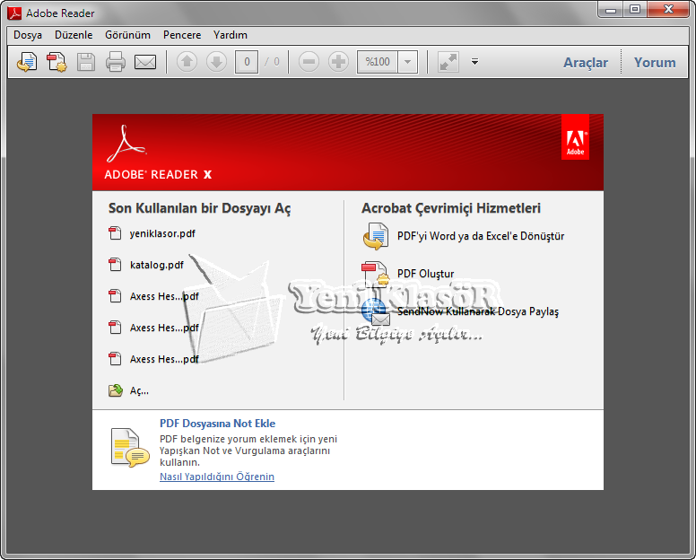Image resolution: width=696 pixels, height=560 pixels.
Task: Click PDF'yi Word ya da Excel'e Dönüştür
Action: [481, 236]
